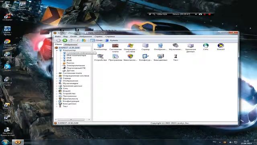Open the Сервер icon in right pane
This screenshot has height=145, width=257.
click(x=145, y=47)
